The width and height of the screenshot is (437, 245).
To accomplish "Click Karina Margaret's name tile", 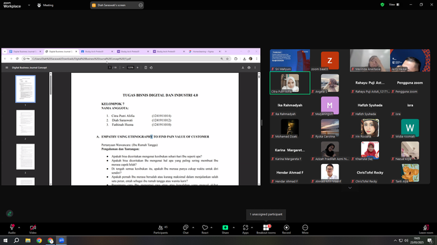I will [x=290, y=150].
